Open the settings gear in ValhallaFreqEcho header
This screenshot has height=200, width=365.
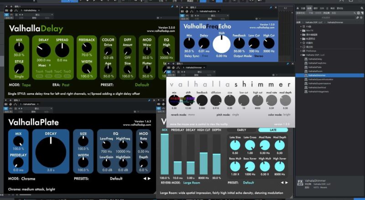coord(256,19)
